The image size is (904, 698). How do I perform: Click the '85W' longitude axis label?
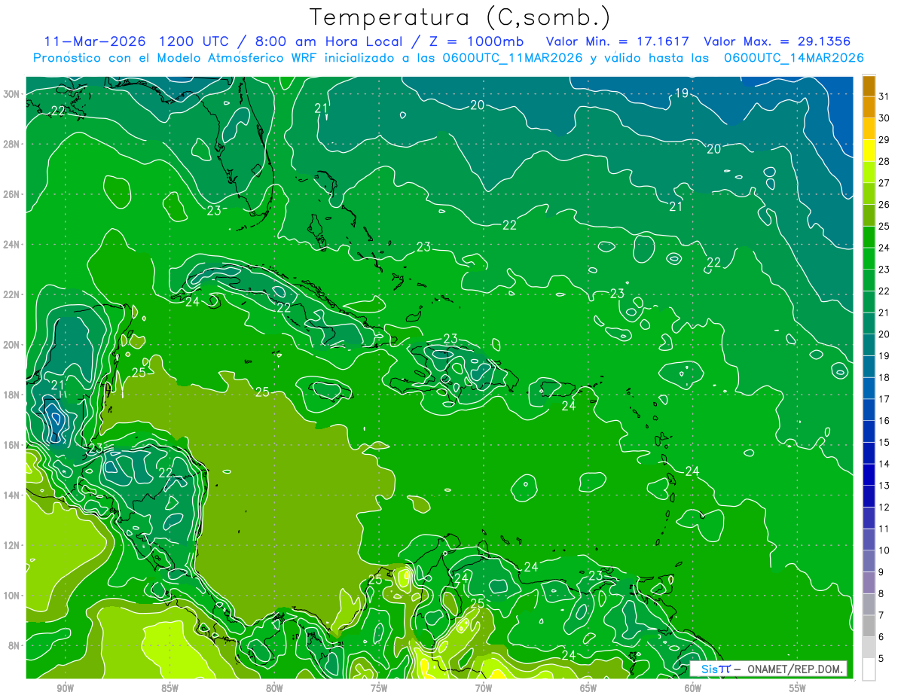pyautogui.click(x=169, y=688)
